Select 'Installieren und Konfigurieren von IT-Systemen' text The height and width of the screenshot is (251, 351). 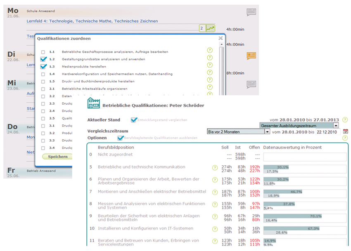coord(145,228)
